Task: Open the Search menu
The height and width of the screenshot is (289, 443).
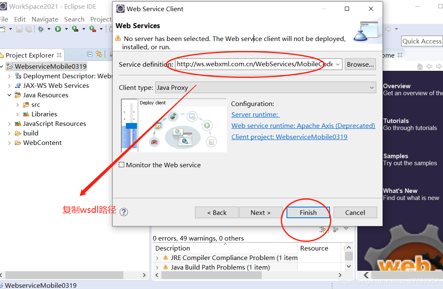Action: [x=74, y=19]
